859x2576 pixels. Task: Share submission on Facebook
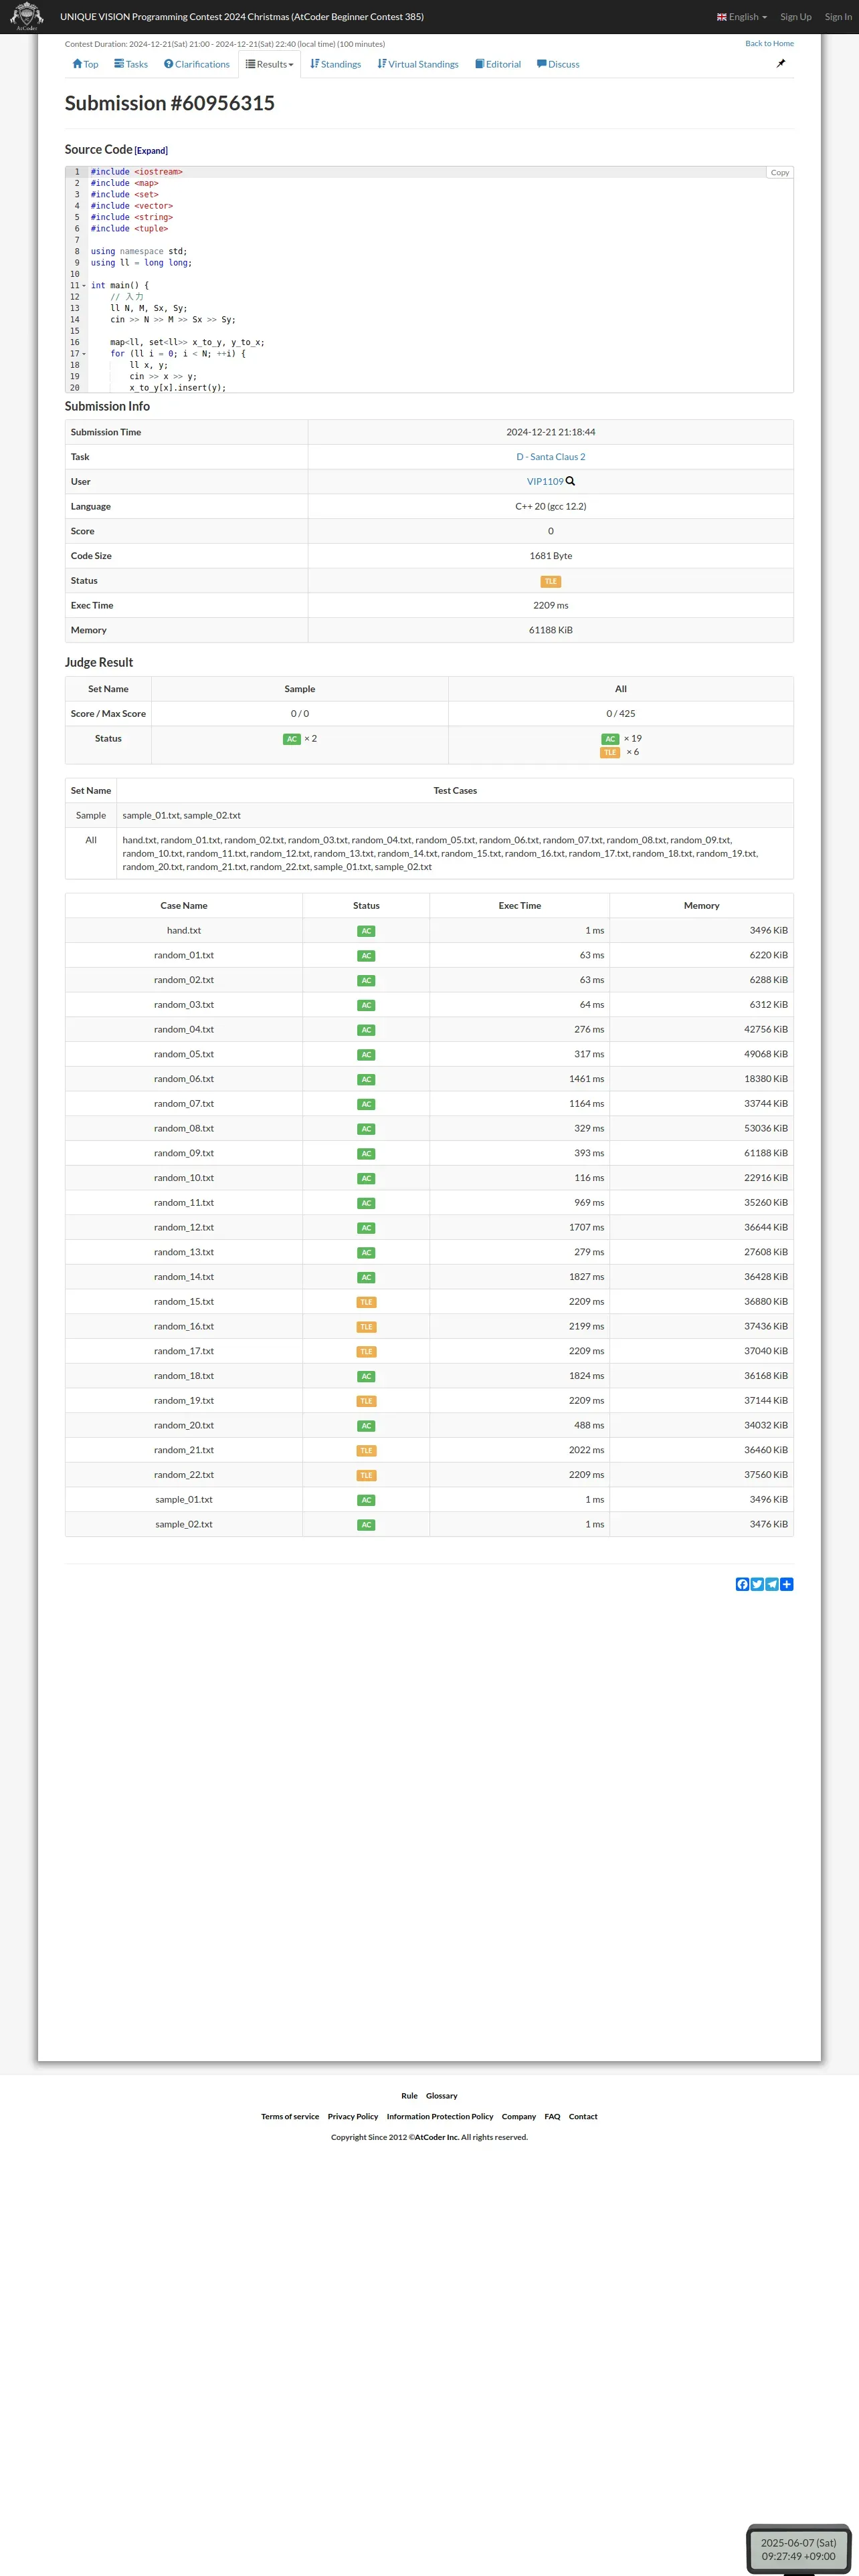point(742,1584)
